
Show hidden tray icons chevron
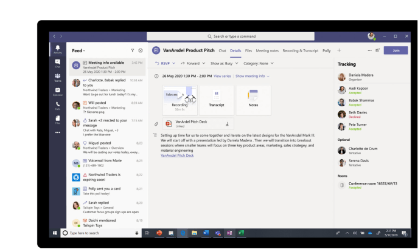(347, 233)
